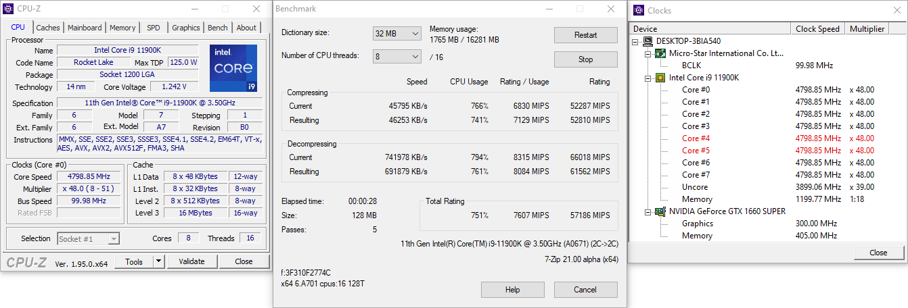Select the Core #4 row in Clocks
The width and height of the screenshot is (908, 308).
(x=696, y=138)
